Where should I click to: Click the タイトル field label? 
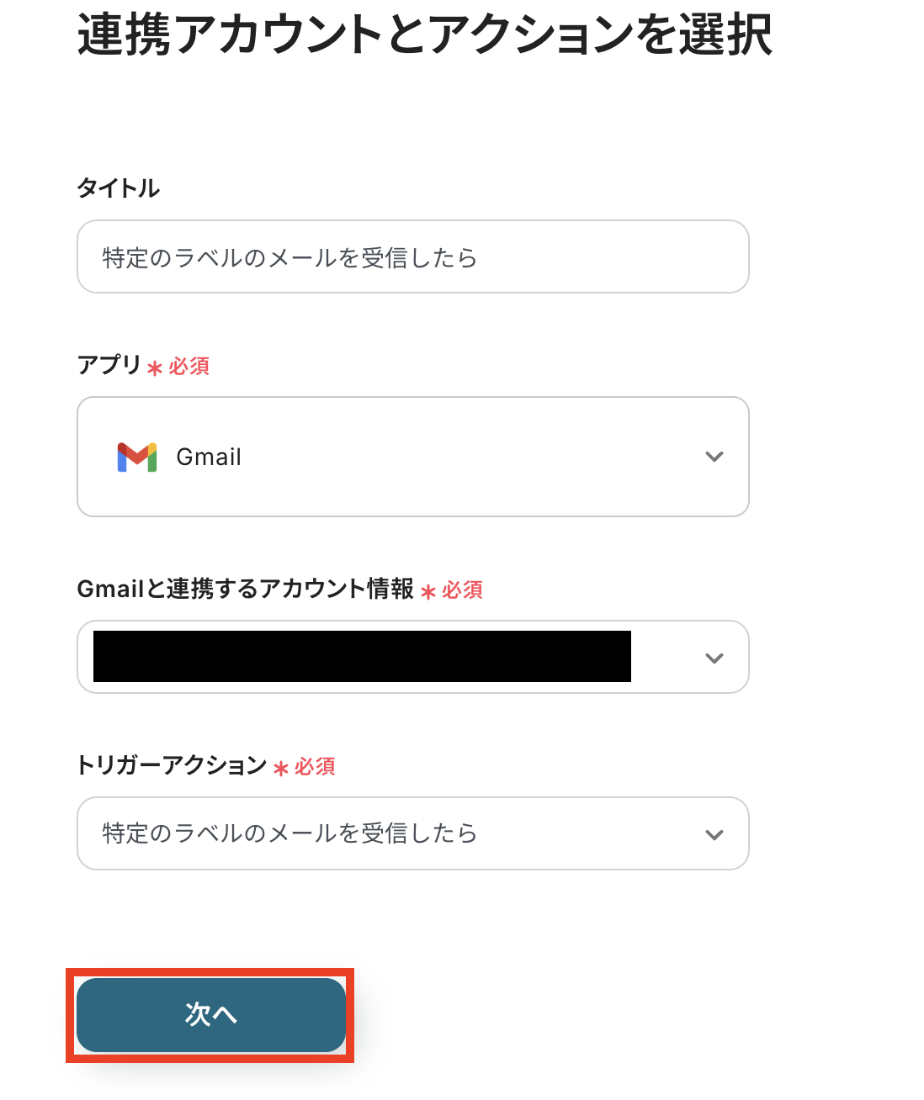click(118, 188)
